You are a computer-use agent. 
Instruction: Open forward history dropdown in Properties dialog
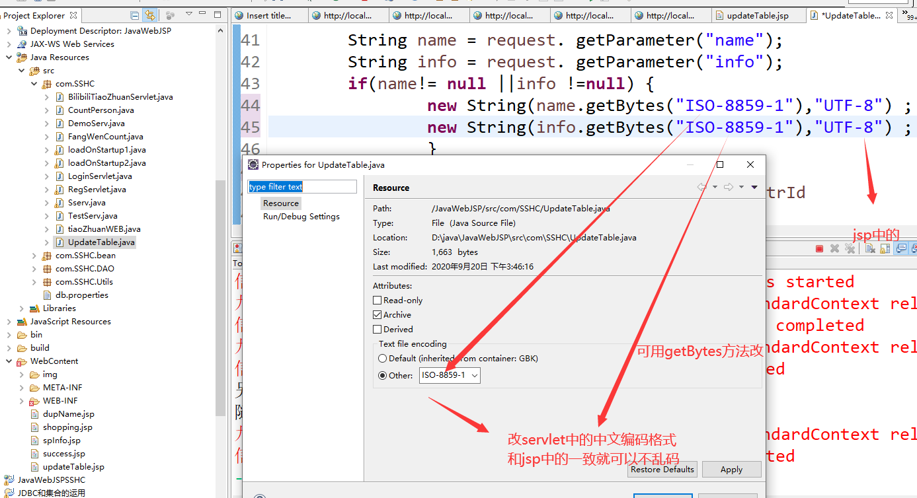[x=741, y=188]
